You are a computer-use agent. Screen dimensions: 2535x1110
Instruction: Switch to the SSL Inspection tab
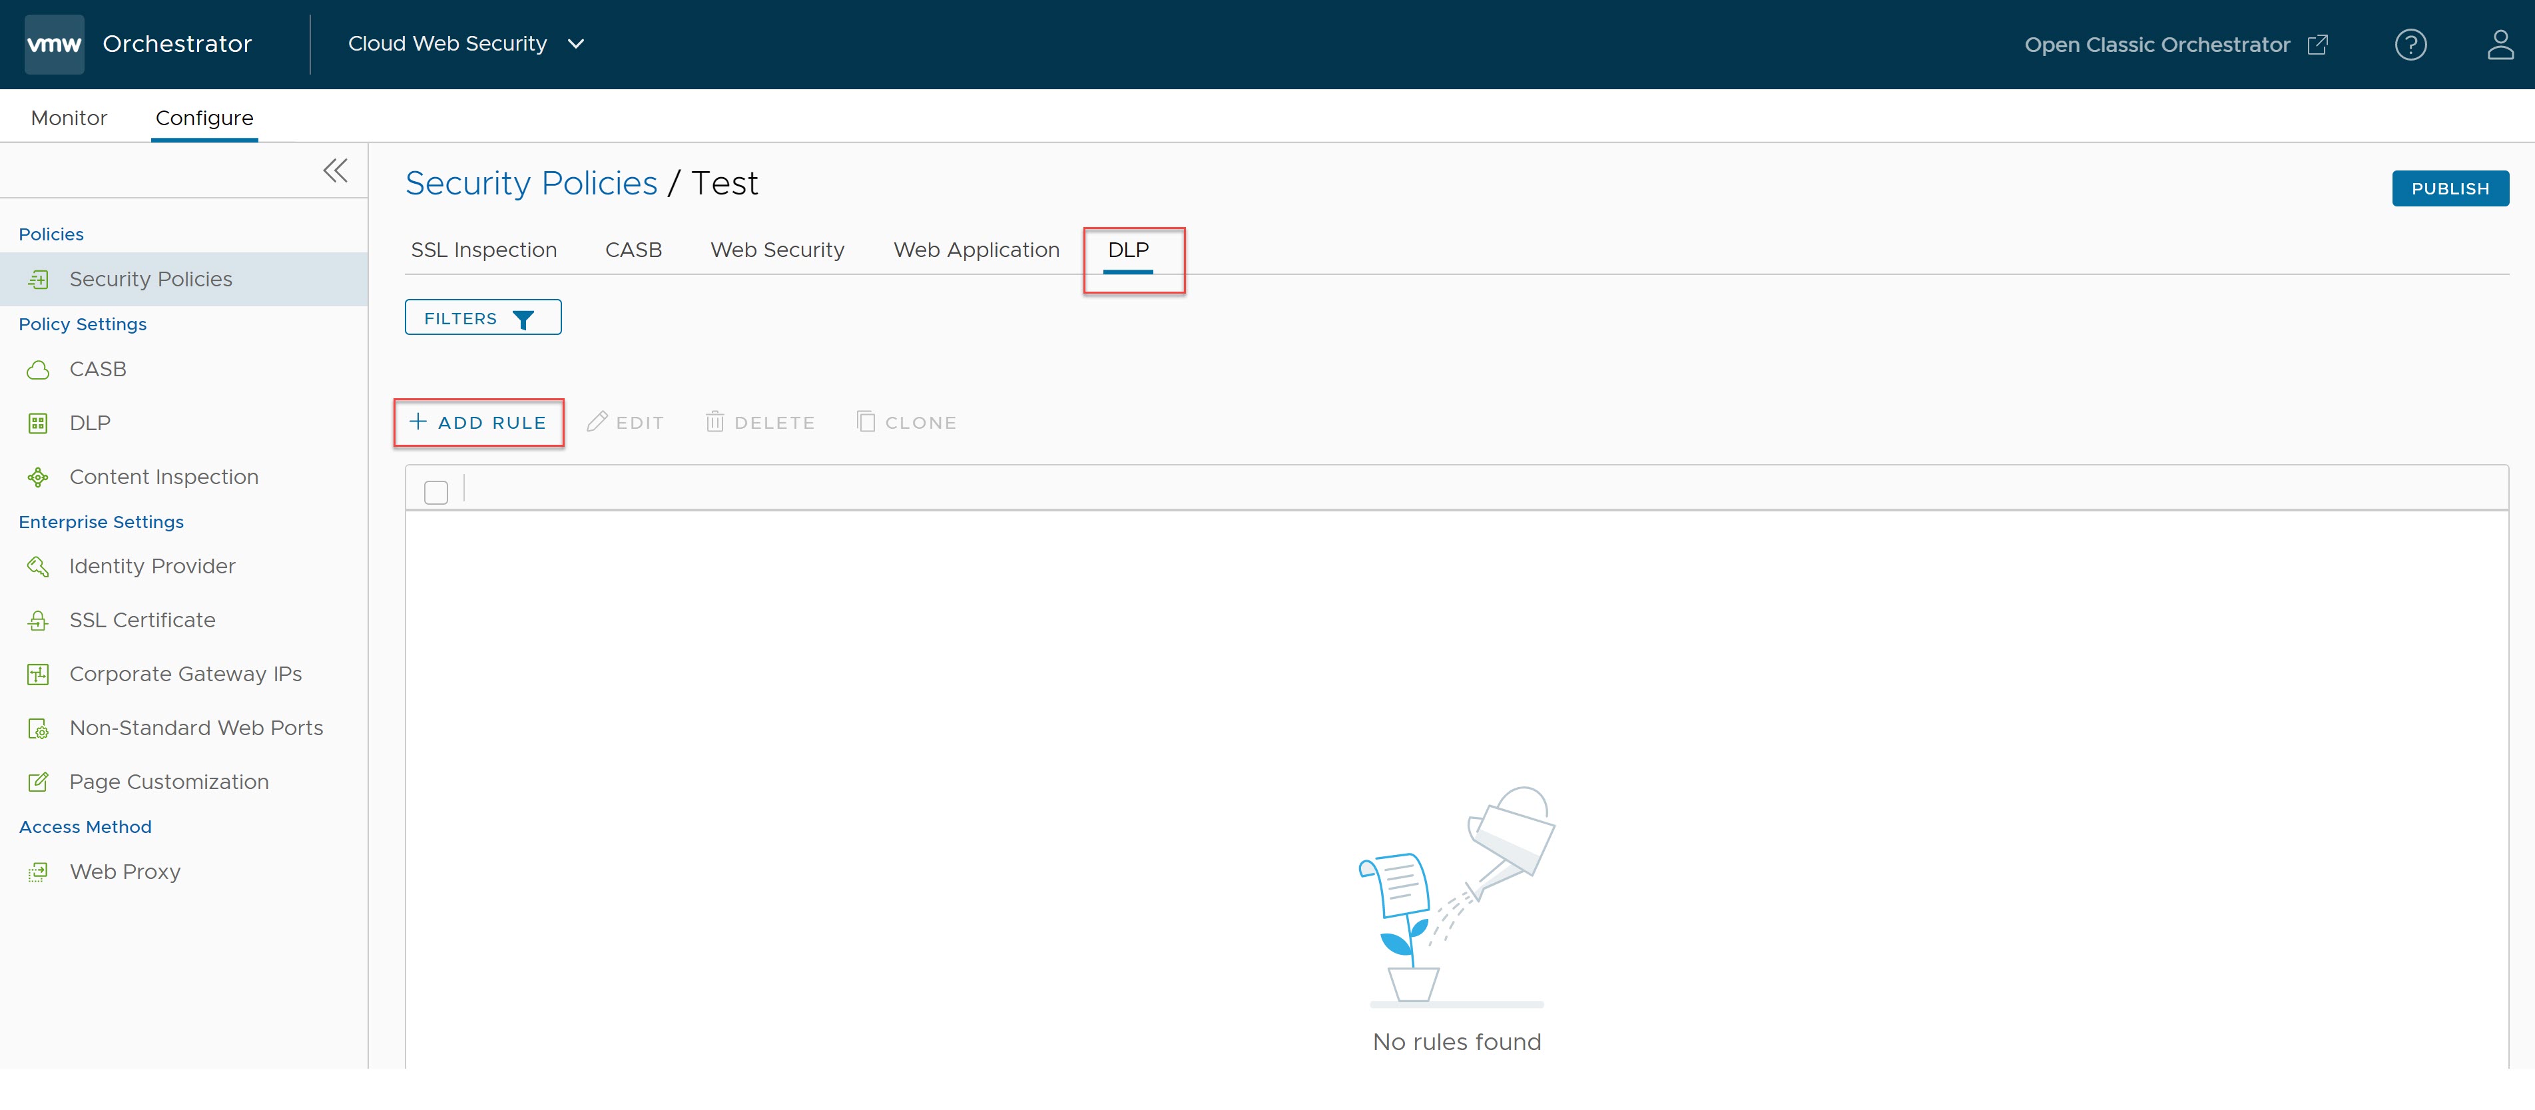482,249
